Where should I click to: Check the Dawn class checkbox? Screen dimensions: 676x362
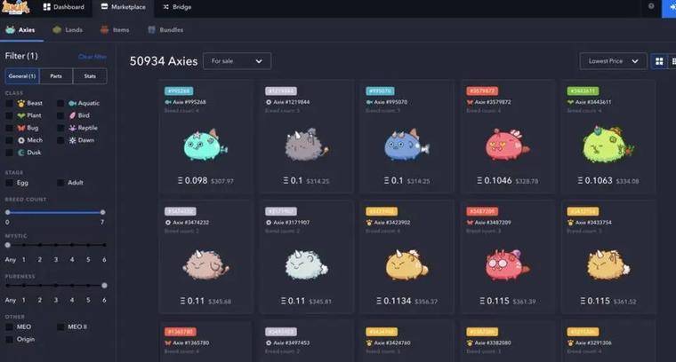click(x=60, y=140)
